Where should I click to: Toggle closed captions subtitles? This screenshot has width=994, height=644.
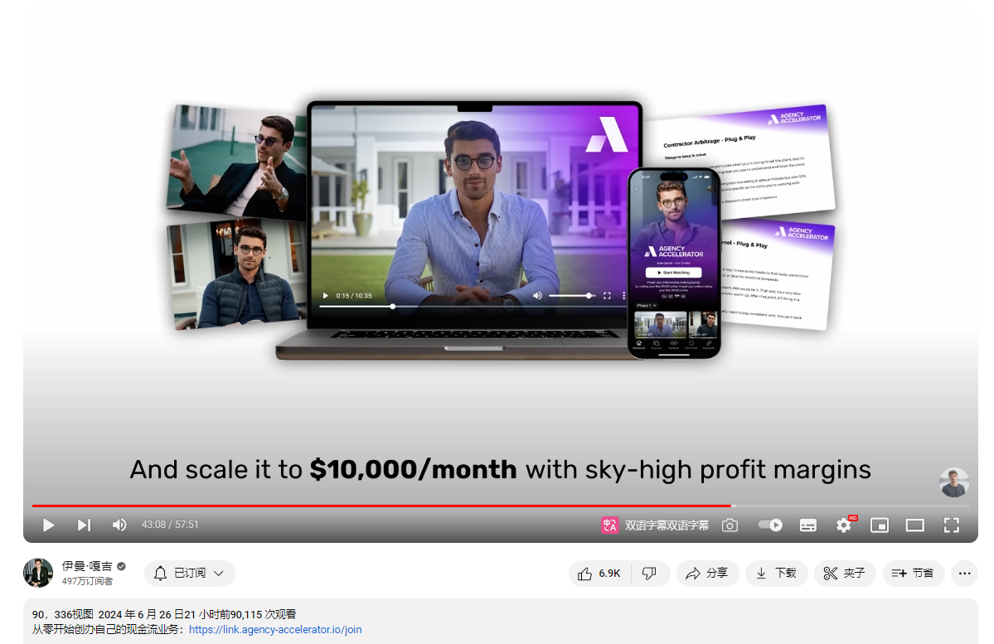pyautogui.click(x=808, y=525)
